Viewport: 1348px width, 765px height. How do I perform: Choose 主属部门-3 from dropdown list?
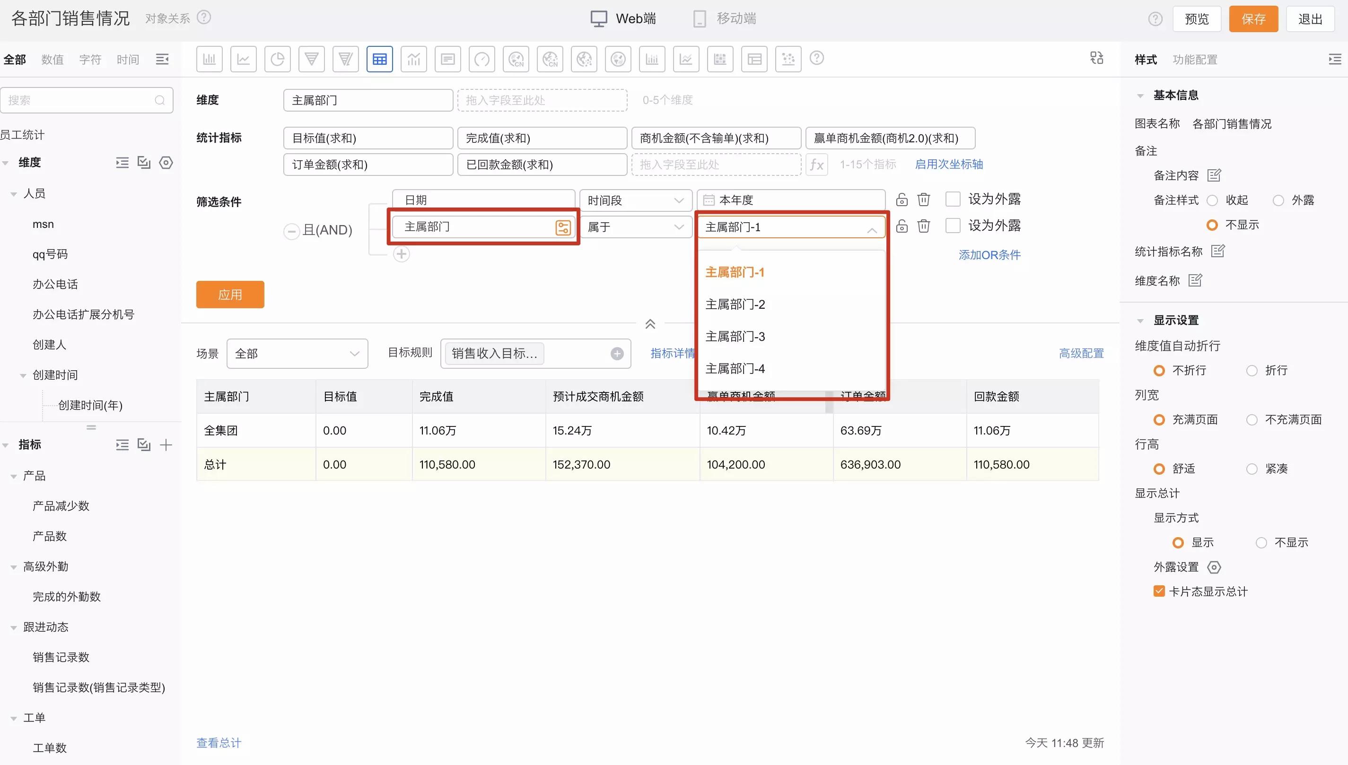[735, 336]
